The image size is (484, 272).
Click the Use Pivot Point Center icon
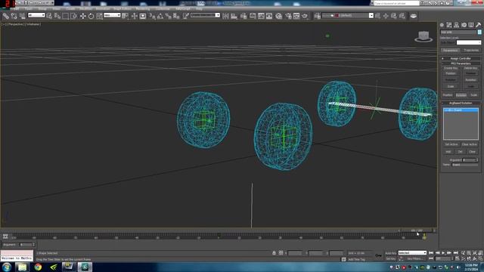125,16
